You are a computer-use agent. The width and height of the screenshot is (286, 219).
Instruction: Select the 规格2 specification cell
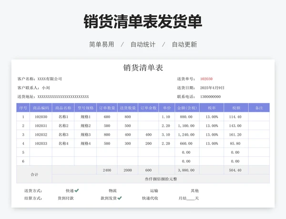[x=85, y=126]
